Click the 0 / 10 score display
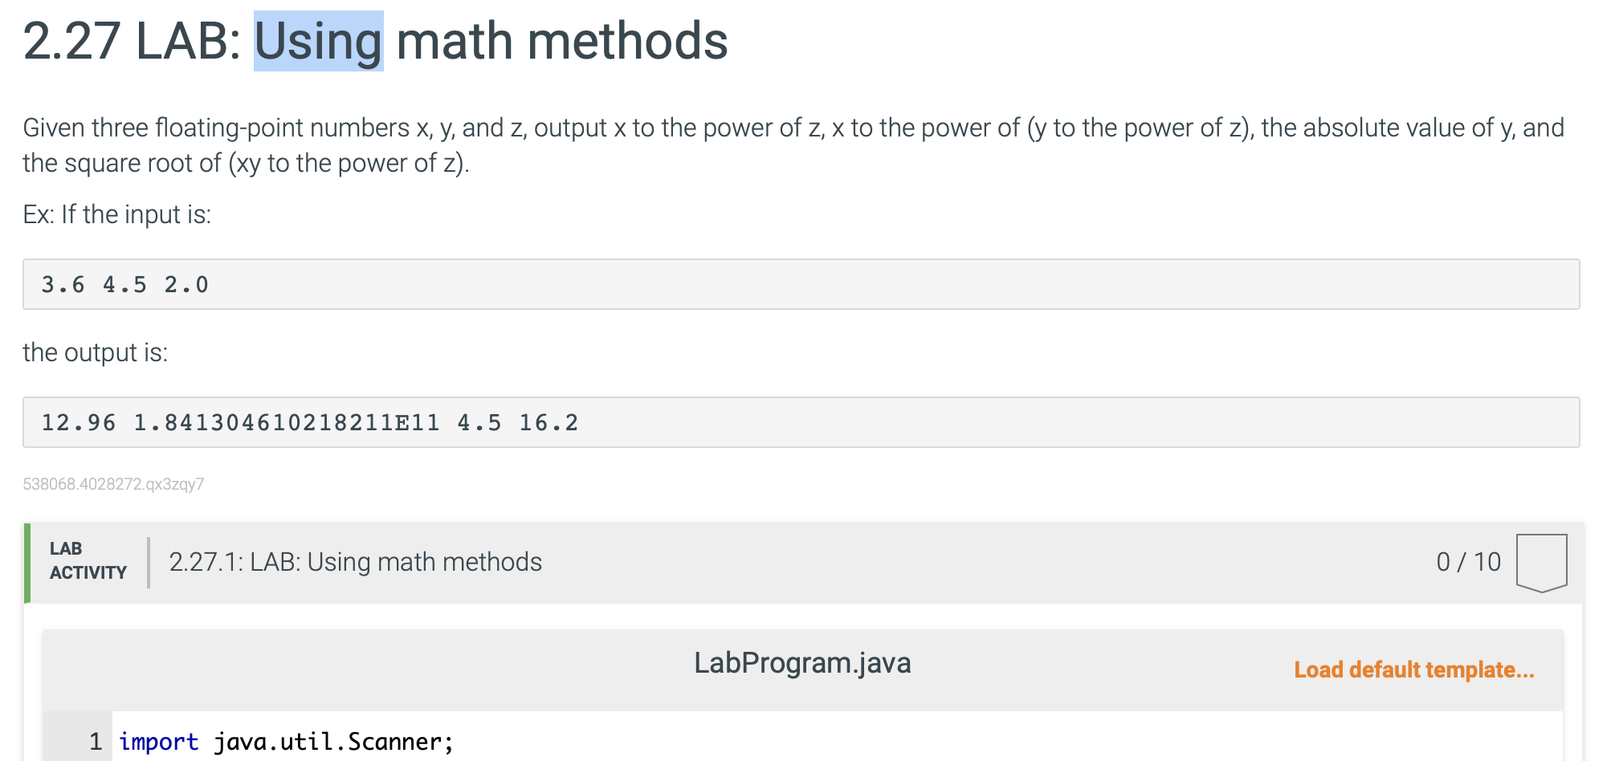 (1467, 562)
